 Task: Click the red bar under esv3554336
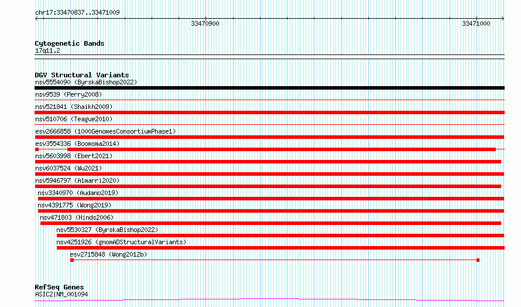[282, 149]
